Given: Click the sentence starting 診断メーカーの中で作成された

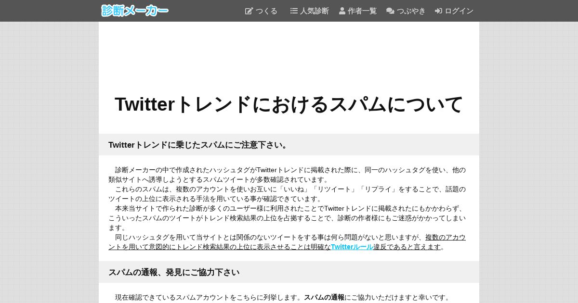Looking at the screenshot, I should click(287, 175).
